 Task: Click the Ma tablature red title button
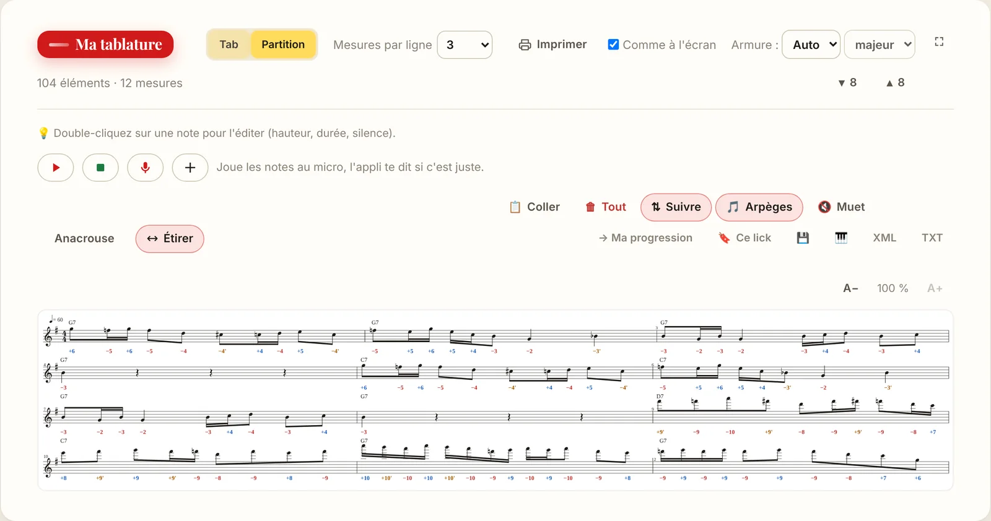point(105,45)
